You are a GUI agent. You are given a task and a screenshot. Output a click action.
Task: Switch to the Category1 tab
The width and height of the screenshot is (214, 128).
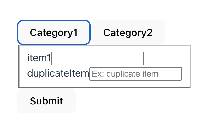[x=54, y=32]
